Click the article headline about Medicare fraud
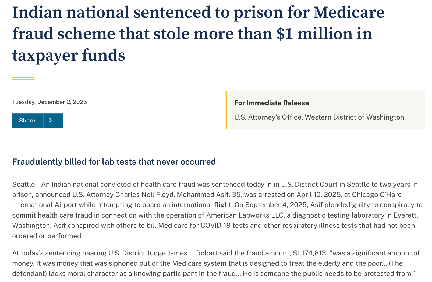 (198, 34)
